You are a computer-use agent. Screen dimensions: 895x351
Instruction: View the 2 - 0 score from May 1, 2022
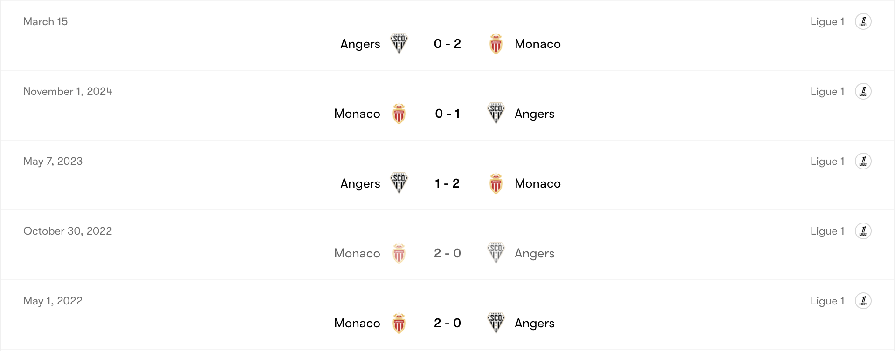pyautogui.click(x=447, y=323)
